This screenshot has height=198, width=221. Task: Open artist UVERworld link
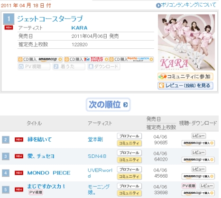click(100, 173)
